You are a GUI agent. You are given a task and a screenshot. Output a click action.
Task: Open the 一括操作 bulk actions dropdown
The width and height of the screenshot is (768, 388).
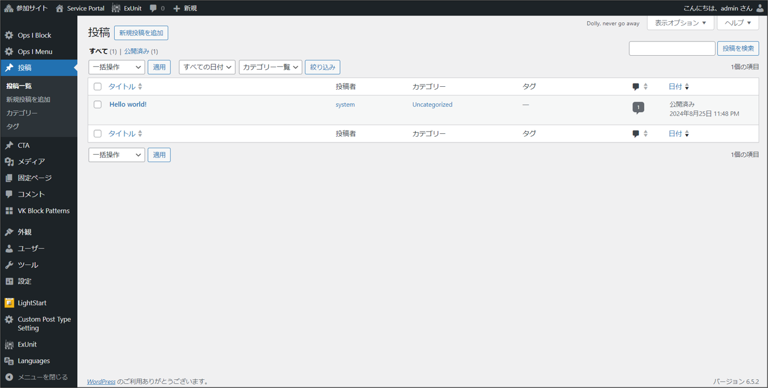coord(116,67)
